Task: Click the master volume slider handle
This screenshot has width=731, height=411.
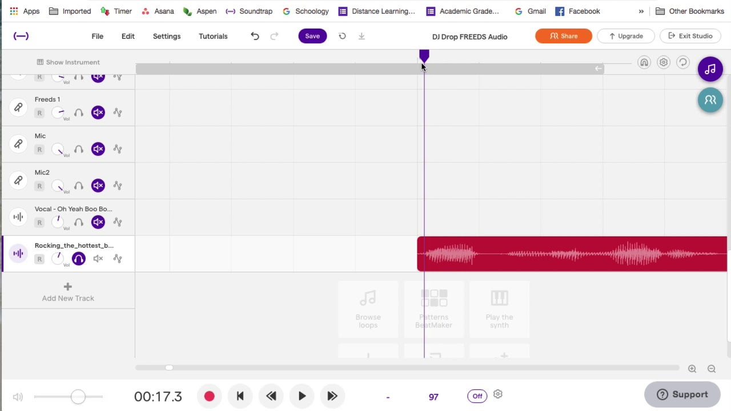Action: (x=78, y=396)
